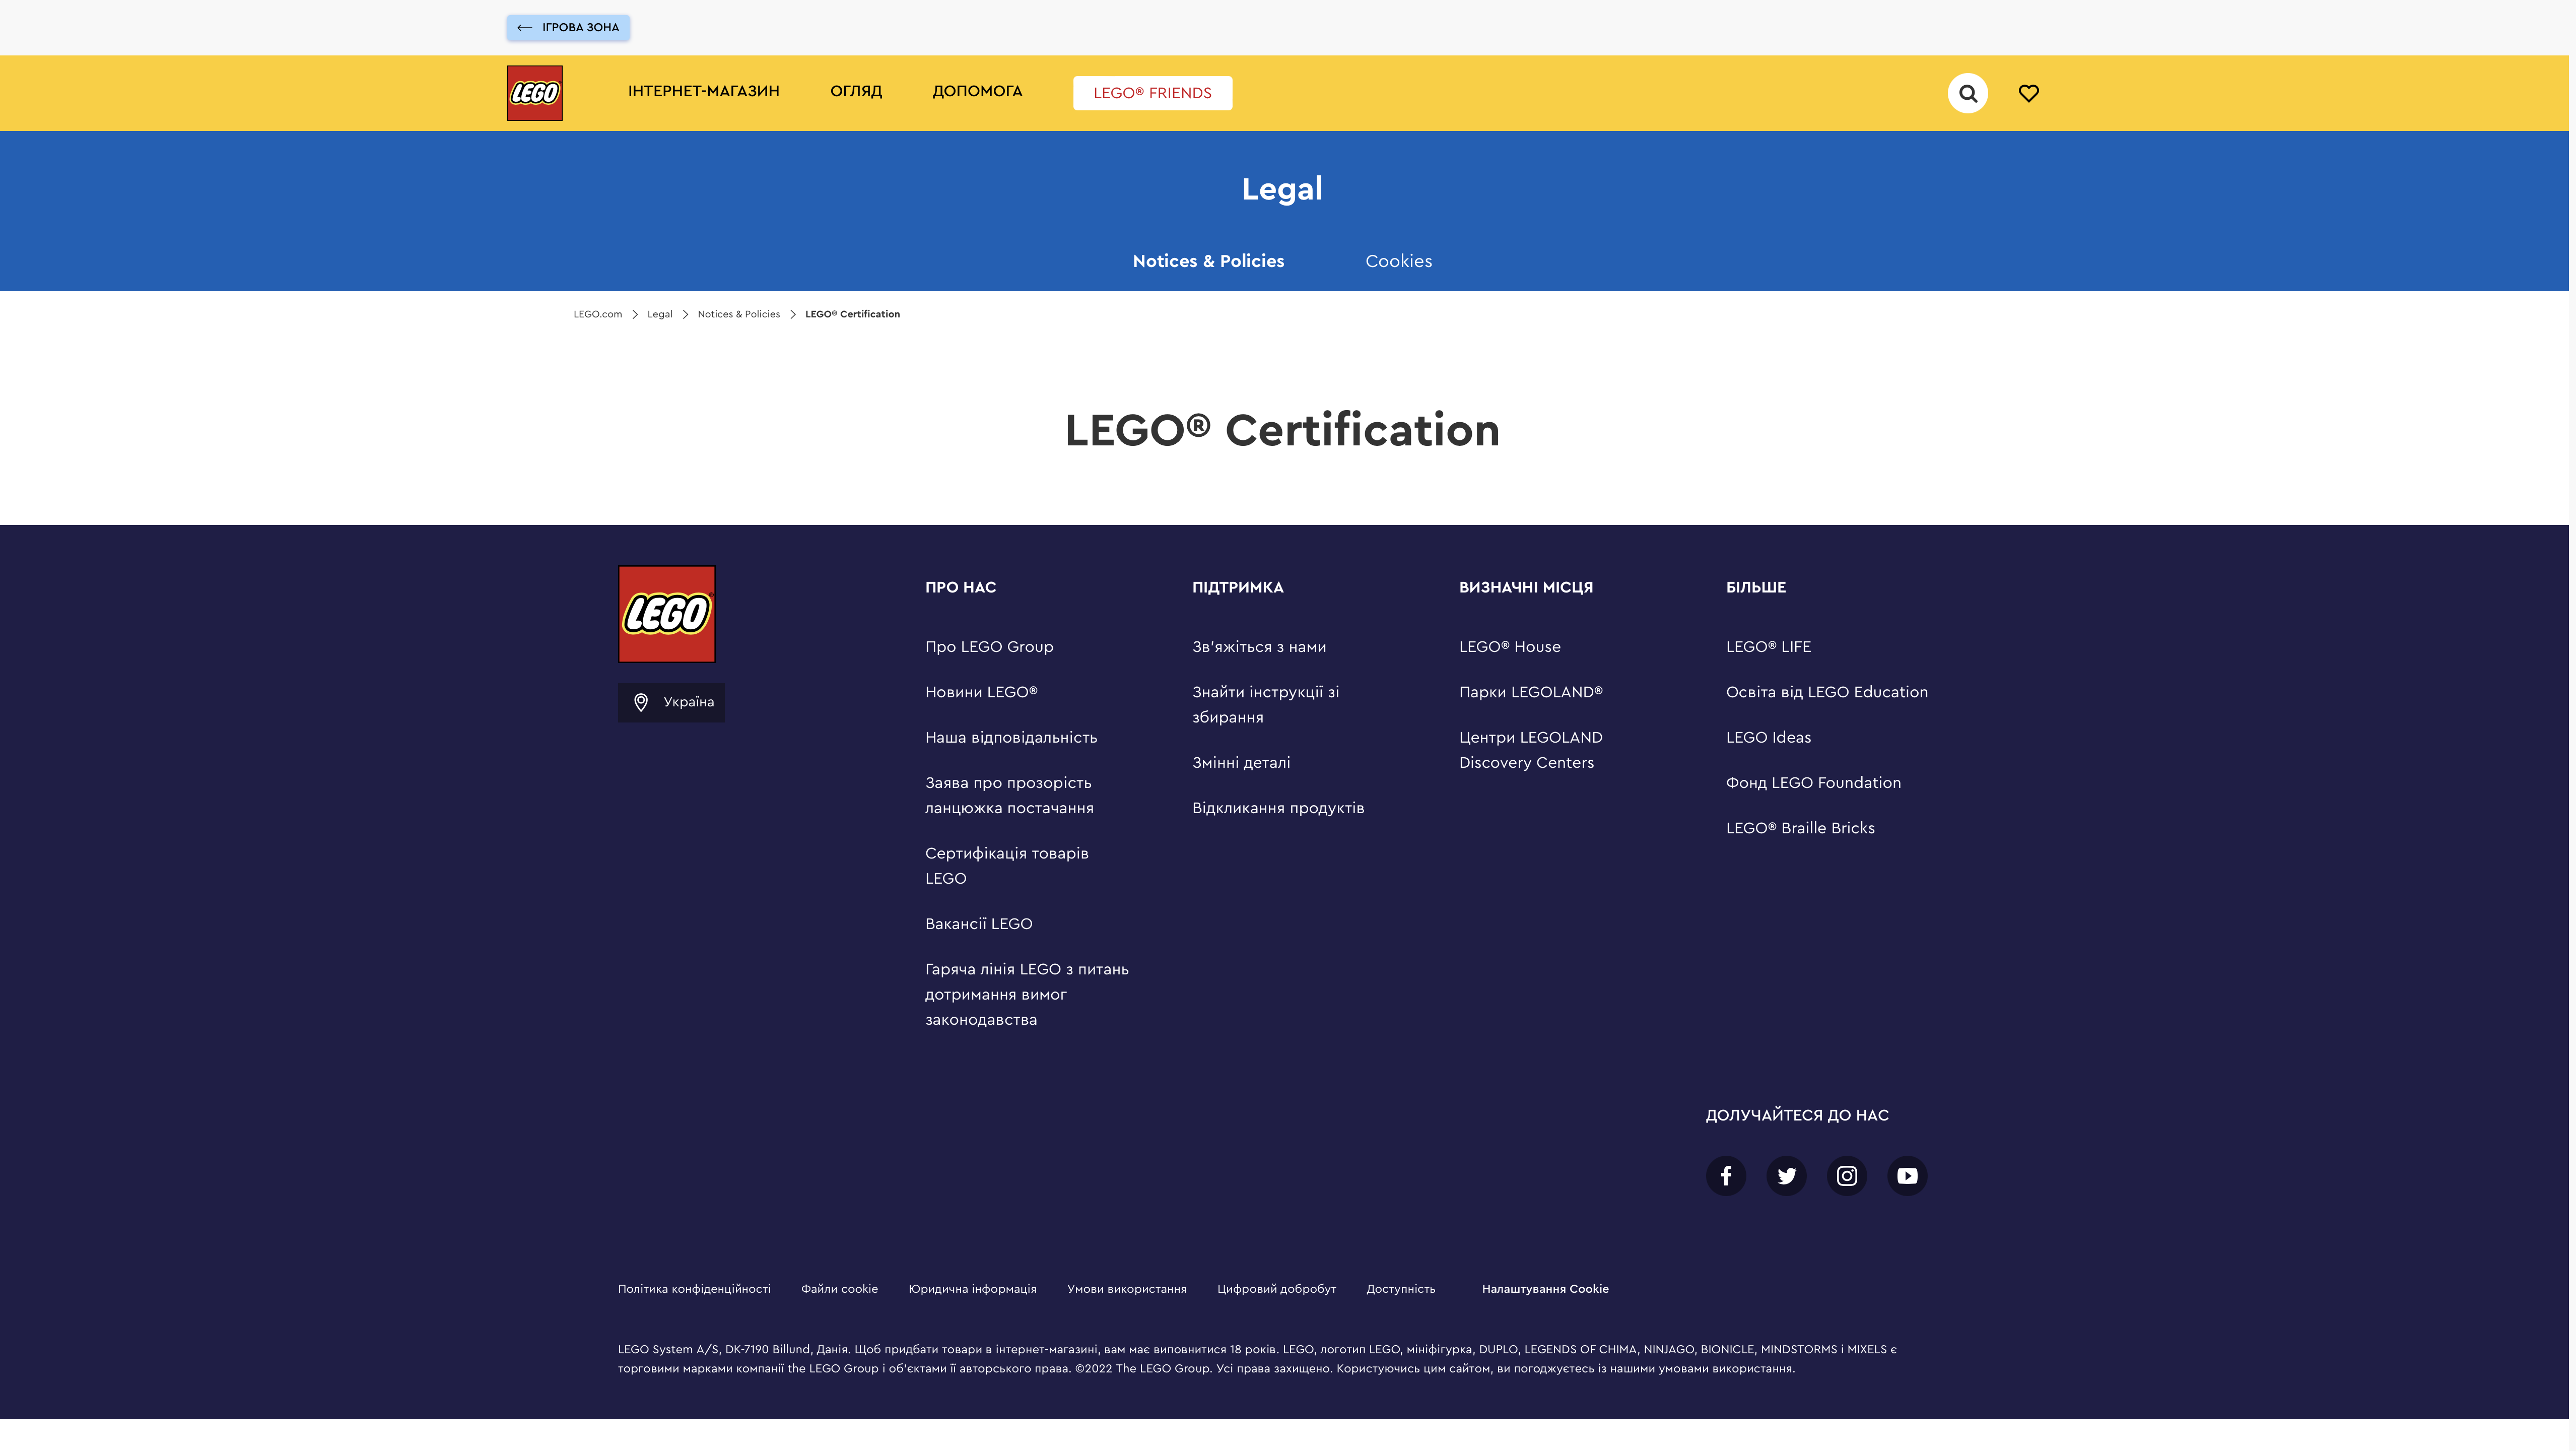This screenshot has width=2576, height=1451.
Task: Open search with the magnifier icon
Action: [x=1967, y=93]
